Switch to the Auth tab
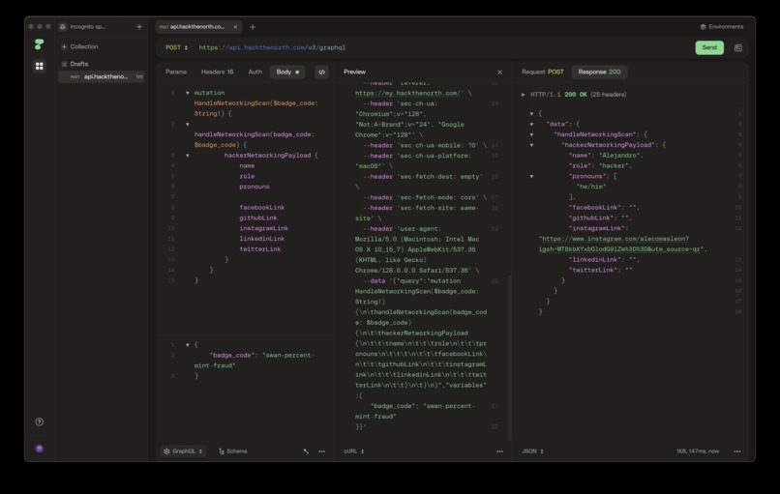This screenshot has height=494, width=780. point(255,73)
